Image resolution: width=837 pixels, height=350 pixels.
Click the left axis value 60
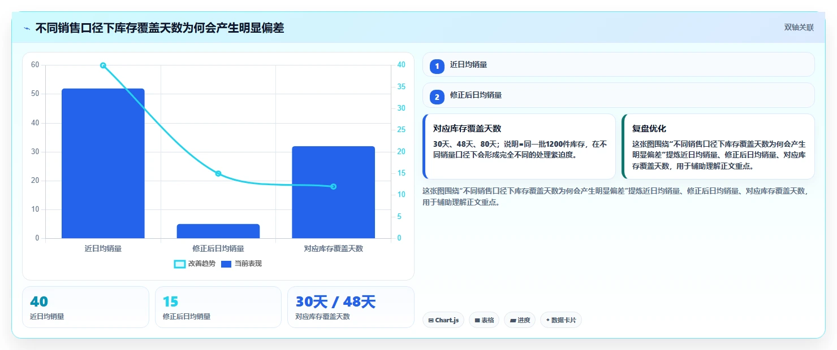[x=35, y=65]
